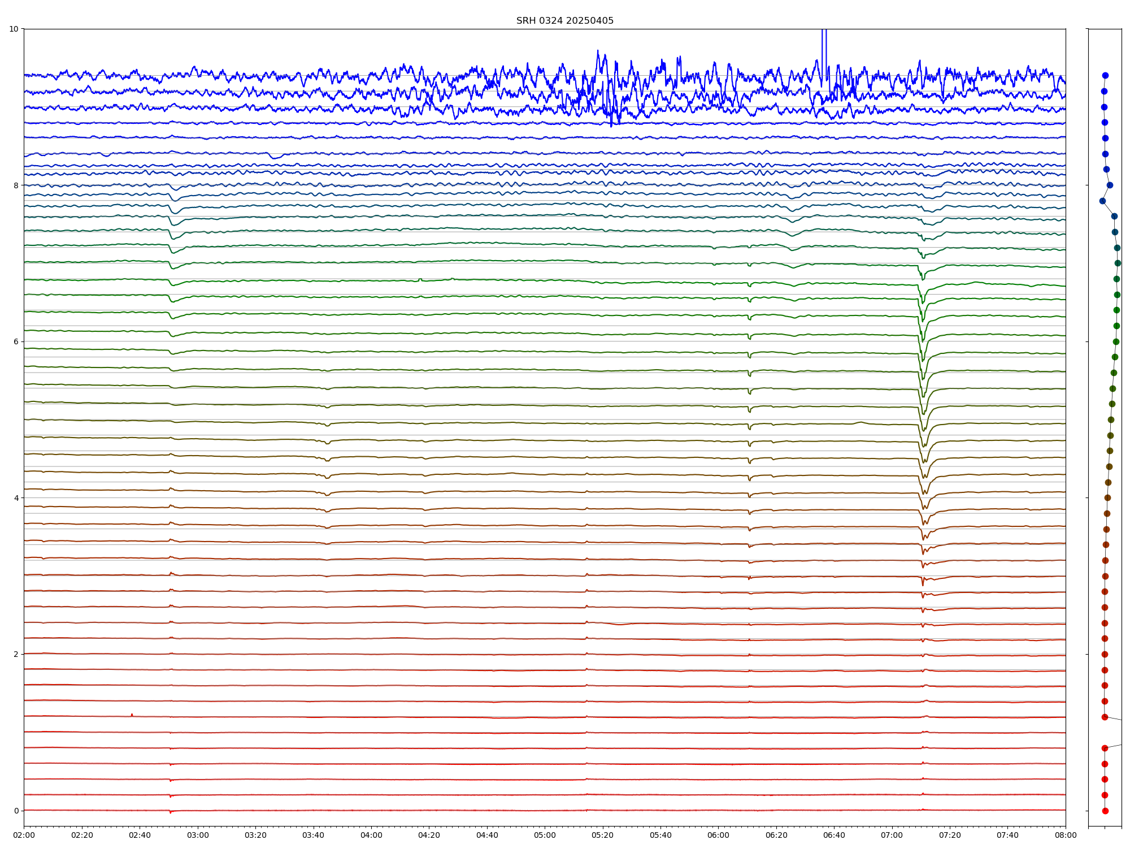Screen dimensions: 1130x848
Task: Click the 02:00 time axis label
Action: (x=24, y=835)
